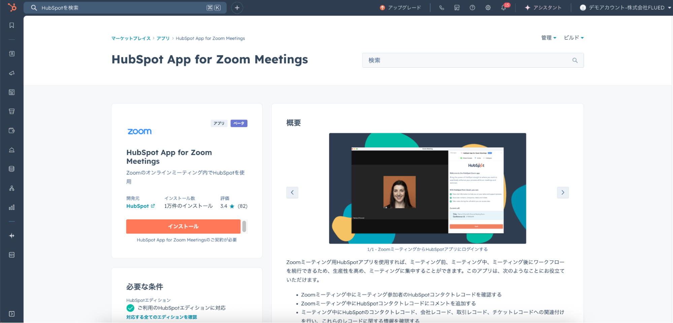Screen dimensions: 673x323
Task: Click the アプリ breadcrumb link
Action: (163, 38)
